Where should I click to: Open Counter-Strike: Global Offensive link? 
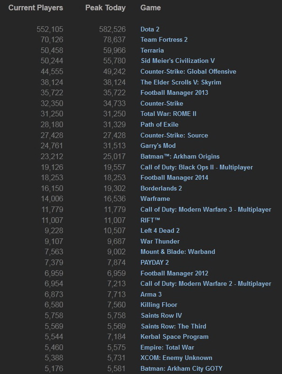(188, 72)
